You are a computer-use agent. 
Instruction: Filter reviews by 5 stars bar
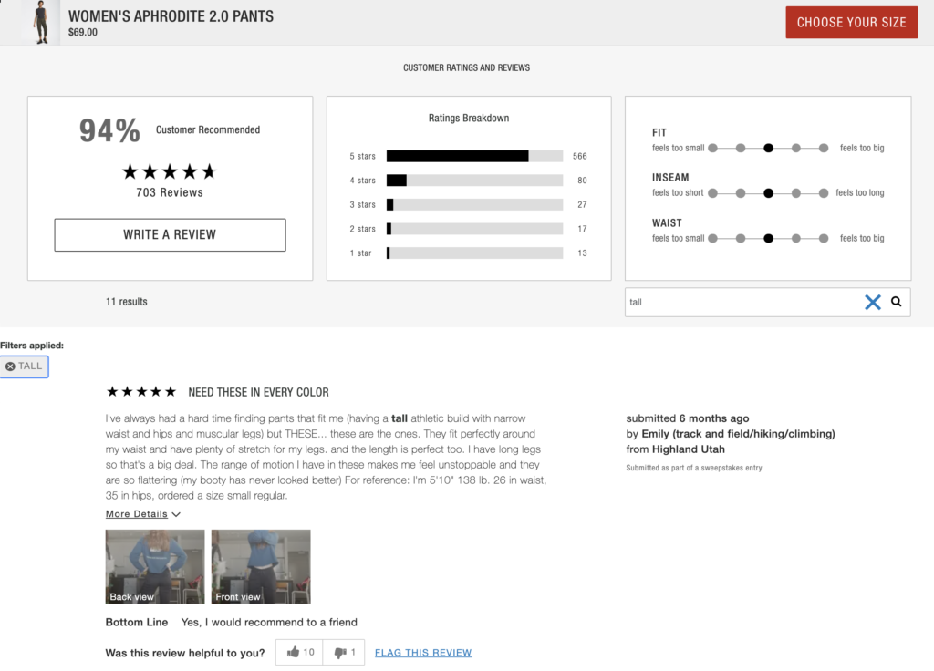pos(474,156)
